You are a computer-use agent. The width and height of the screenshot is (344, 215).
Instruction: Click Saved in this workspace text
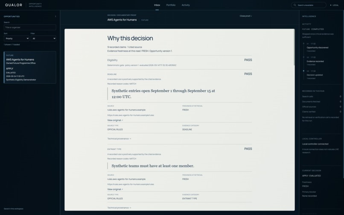click(13, 209)
